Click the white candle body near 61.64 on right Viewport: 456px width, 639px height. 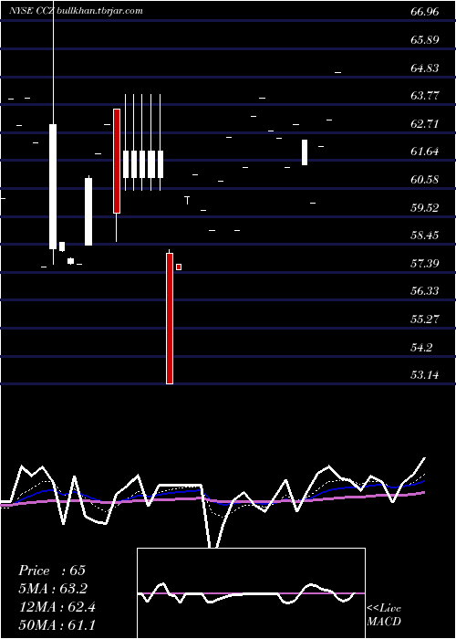pyautogui.click(x=305, y=152)
